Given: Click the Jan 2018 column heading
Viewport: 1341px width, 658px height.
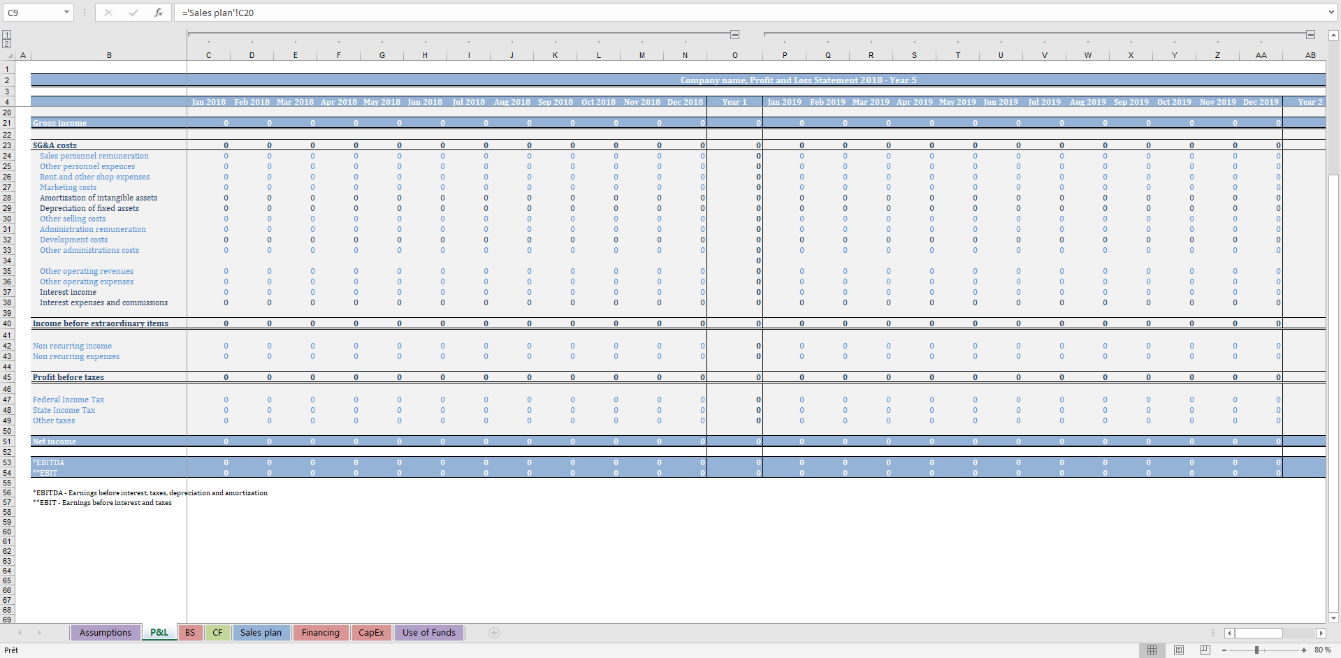Looking at the screenshot, I should pyautogui.click(x=208, y=102).
